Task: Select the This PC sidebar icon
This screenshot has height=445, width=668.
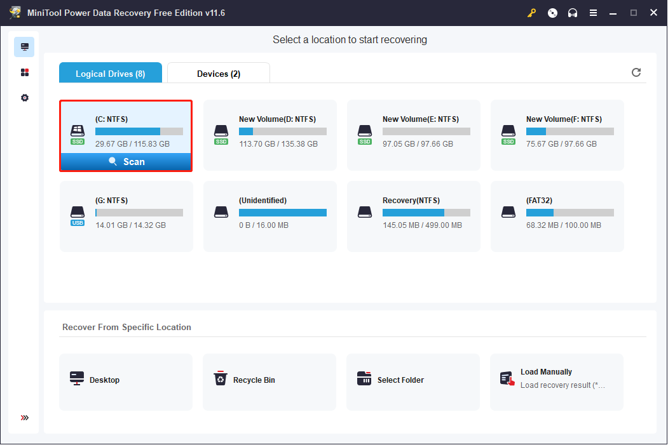Action: (24, 47)
